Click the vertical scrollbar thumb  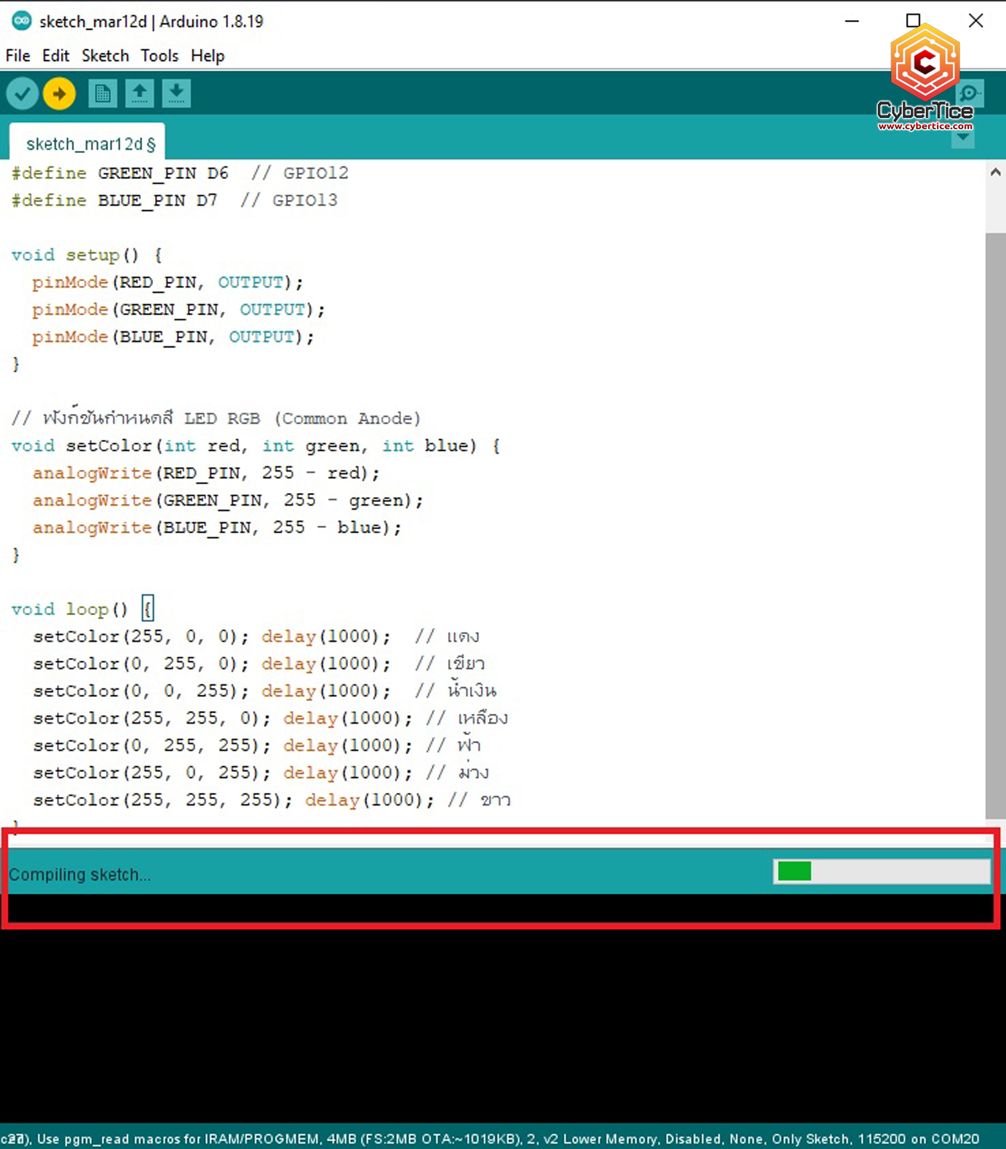point(995,523)
